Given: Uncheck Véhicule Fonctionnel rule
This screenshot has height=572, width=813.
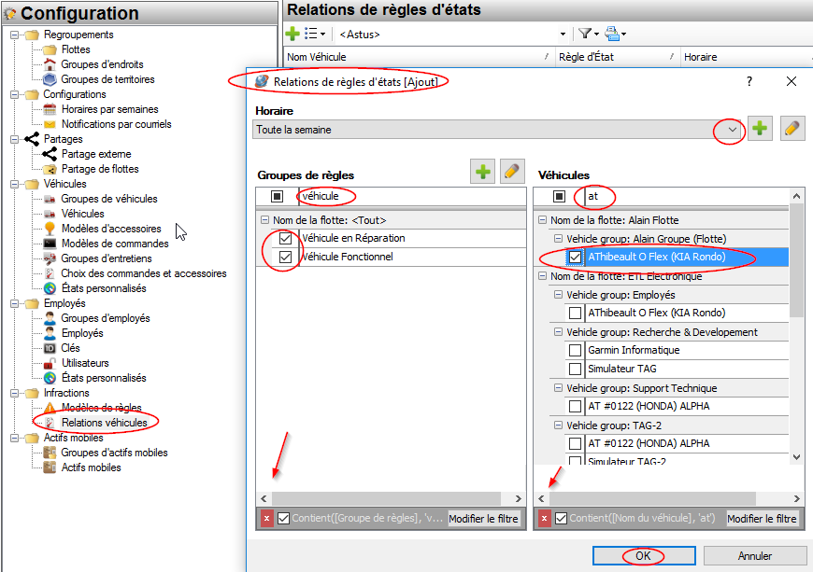Looking at the screenshot, I should pos(287,257).
